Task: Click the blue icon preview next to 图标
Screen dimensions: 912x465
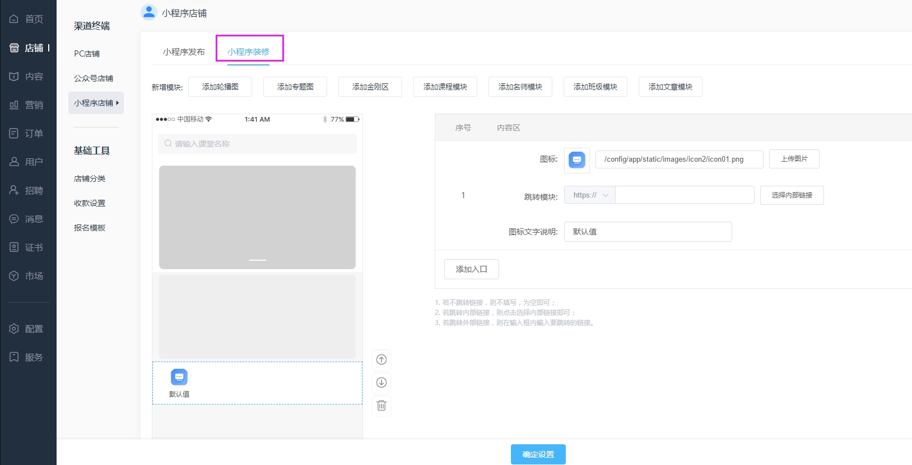Action: 577,160
